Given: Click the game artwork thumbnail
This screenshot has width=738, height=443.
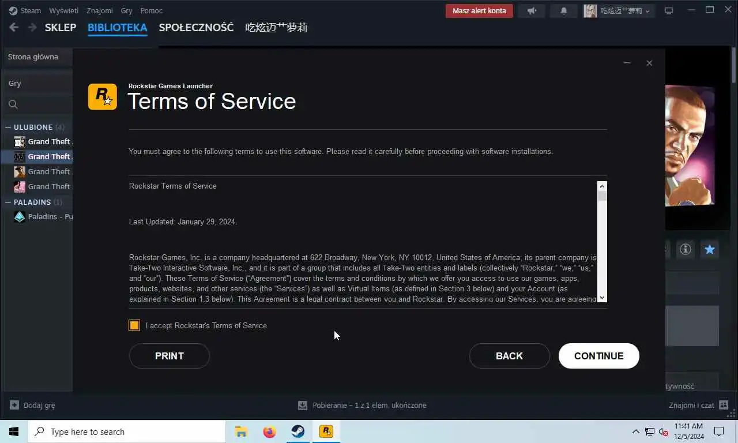Looking at the screenshot, I should click(690, 145).
